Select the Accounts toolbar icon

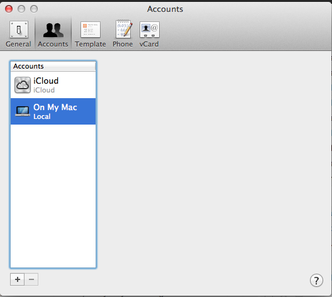point(53,34)
